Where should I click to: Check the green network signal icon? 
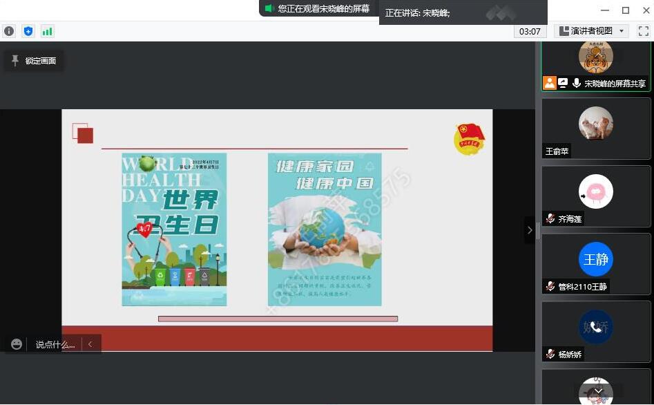coord(48,31)
